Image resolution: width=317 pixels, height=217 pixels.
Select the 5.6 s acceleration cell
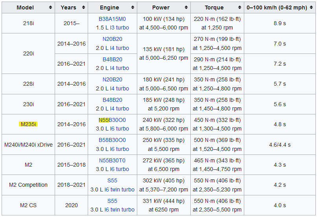point(280,104)
